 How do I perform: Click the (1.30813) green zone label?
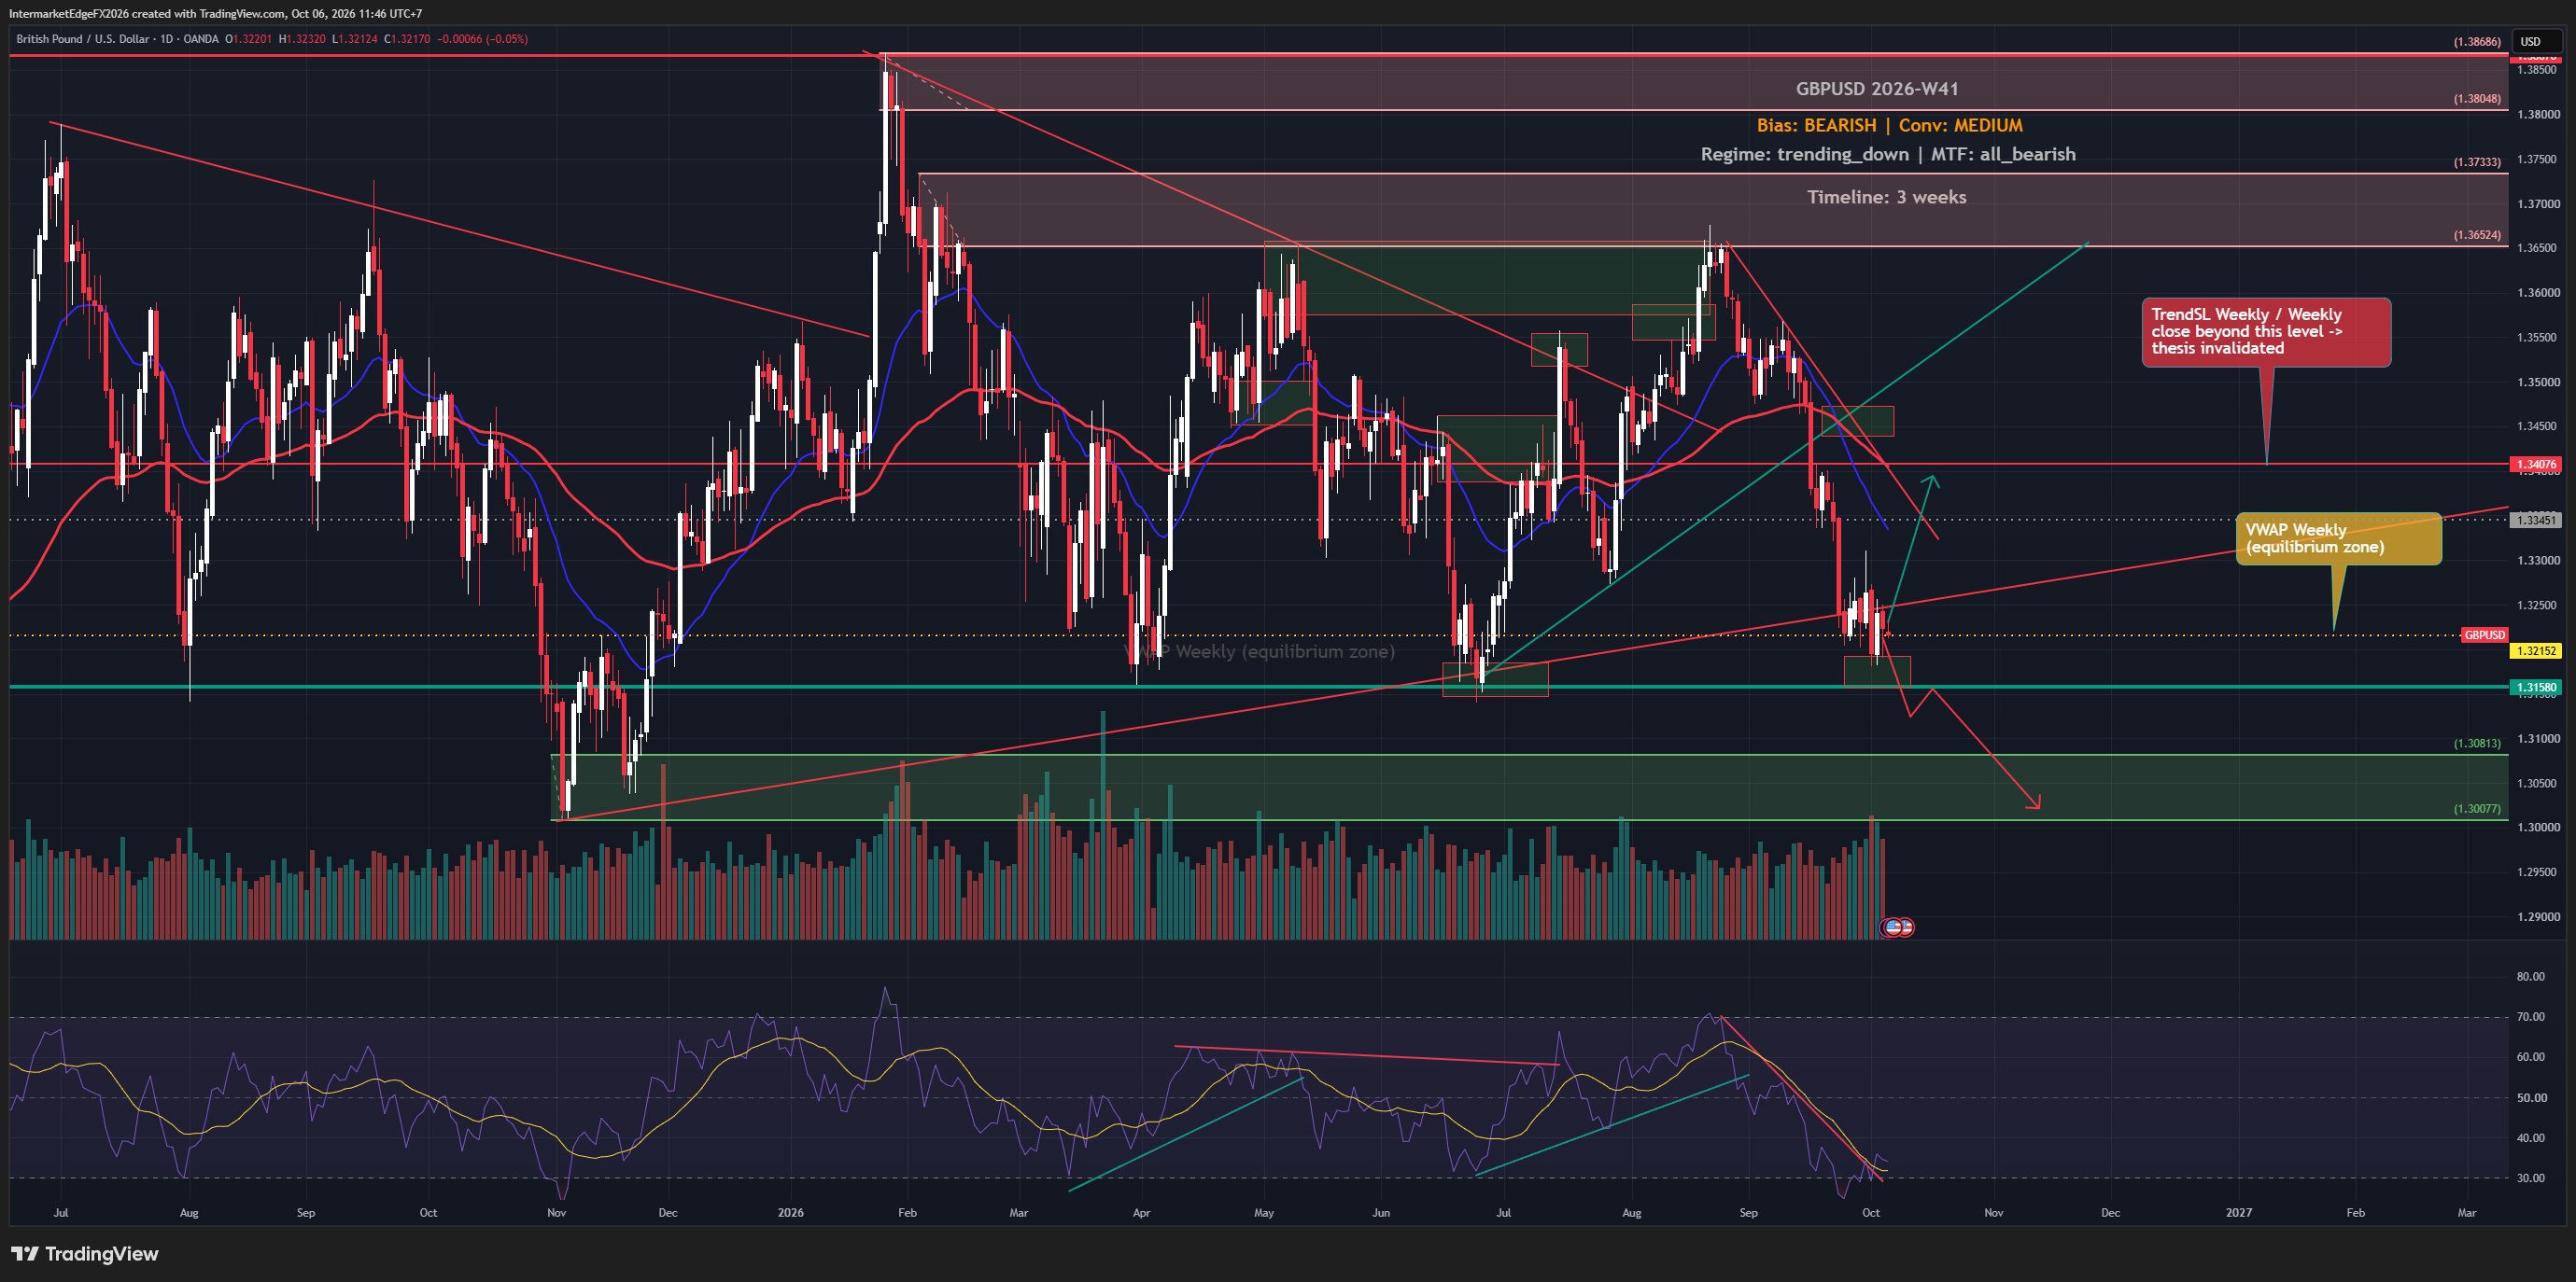click(2477, 744)
